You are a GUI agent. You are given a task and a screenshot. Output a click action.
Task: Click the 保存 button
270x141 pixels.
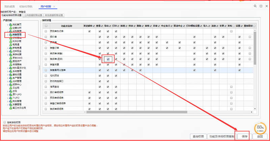click(x=244, y=137)
